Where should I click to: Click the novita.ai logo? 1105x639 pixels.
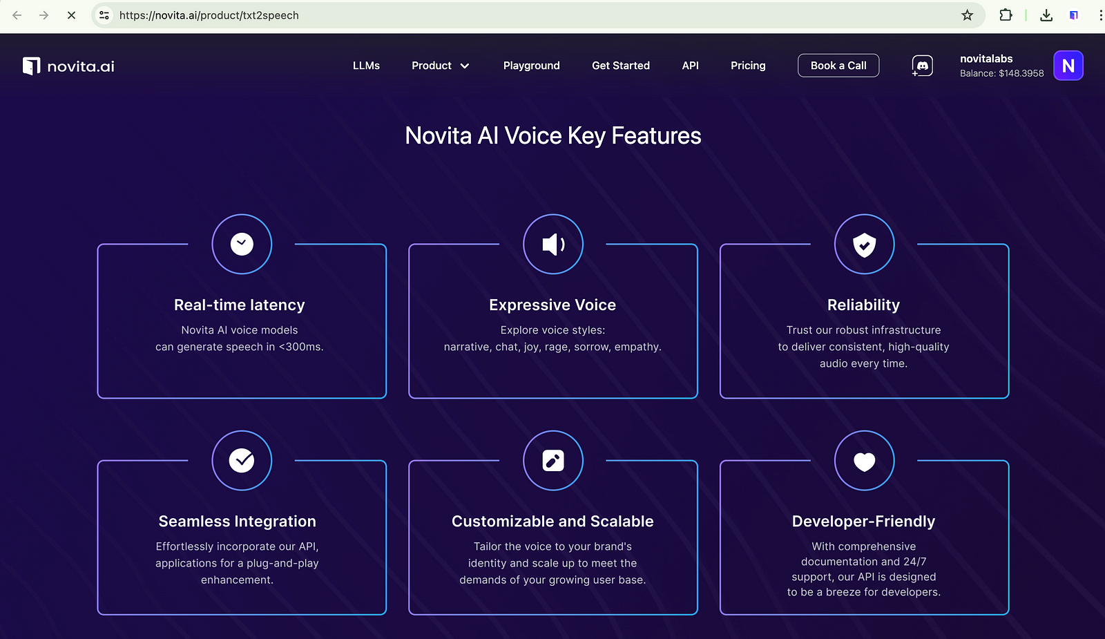68,66
